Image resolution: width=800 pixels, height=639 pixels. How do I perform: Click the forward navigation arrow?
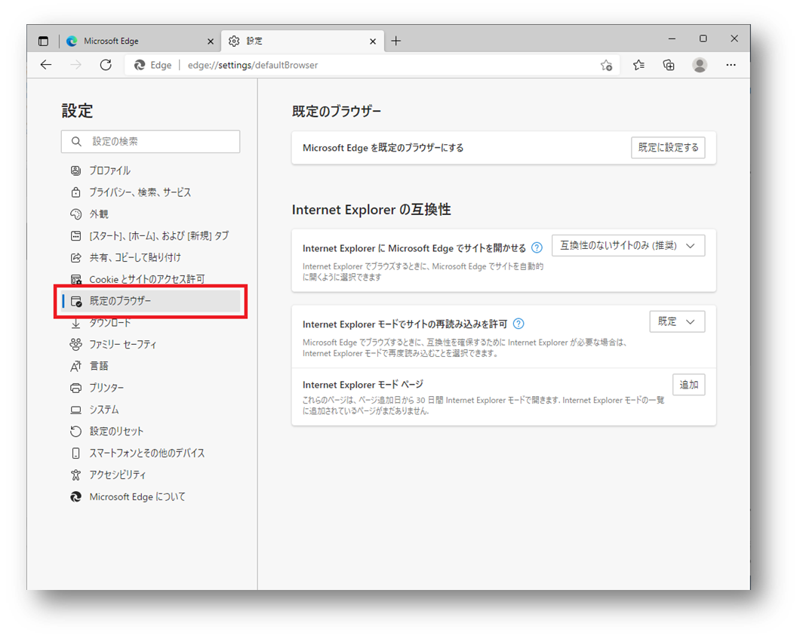(76, 65)
